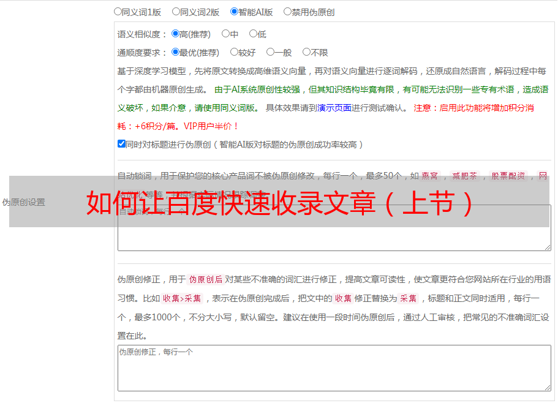The image size is (558, 403).
Task: Choose 最优(推荐) for 通顺度要求
Action: point(175,52)
